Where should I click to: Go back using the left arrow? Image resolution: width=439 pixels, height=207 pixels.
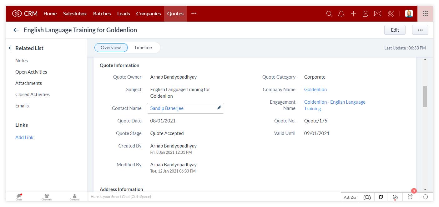16,30
